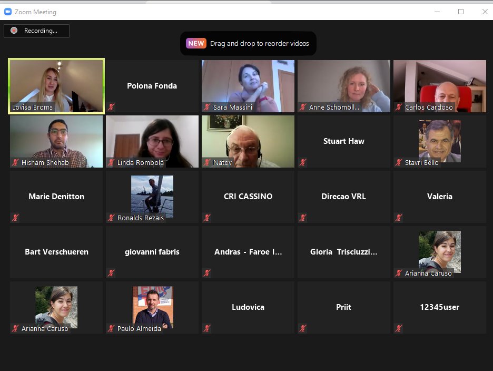Click muted mic icon on Stuart Haw tile

(303, 162)
